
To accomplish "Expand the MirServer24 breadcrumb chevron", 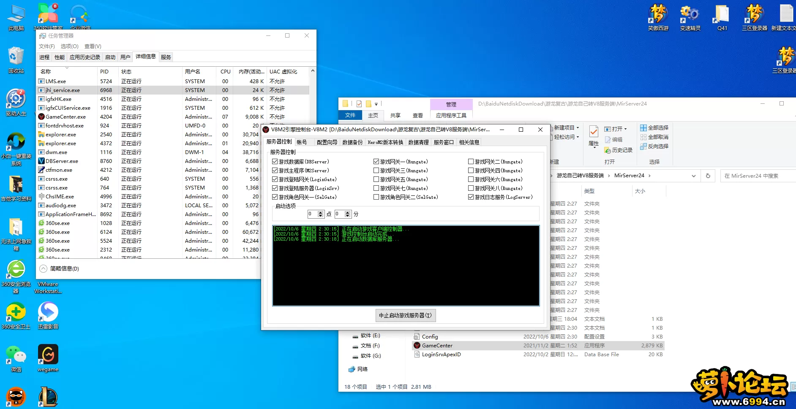I will (x=649, y=176).
